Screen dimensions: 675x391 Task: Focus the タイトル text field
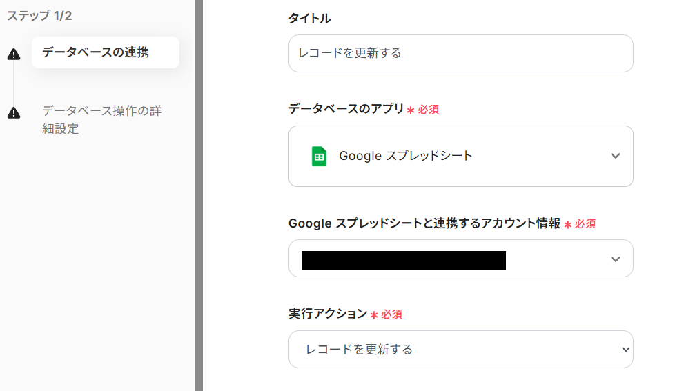pyautogui.click(x=460, y=53)
